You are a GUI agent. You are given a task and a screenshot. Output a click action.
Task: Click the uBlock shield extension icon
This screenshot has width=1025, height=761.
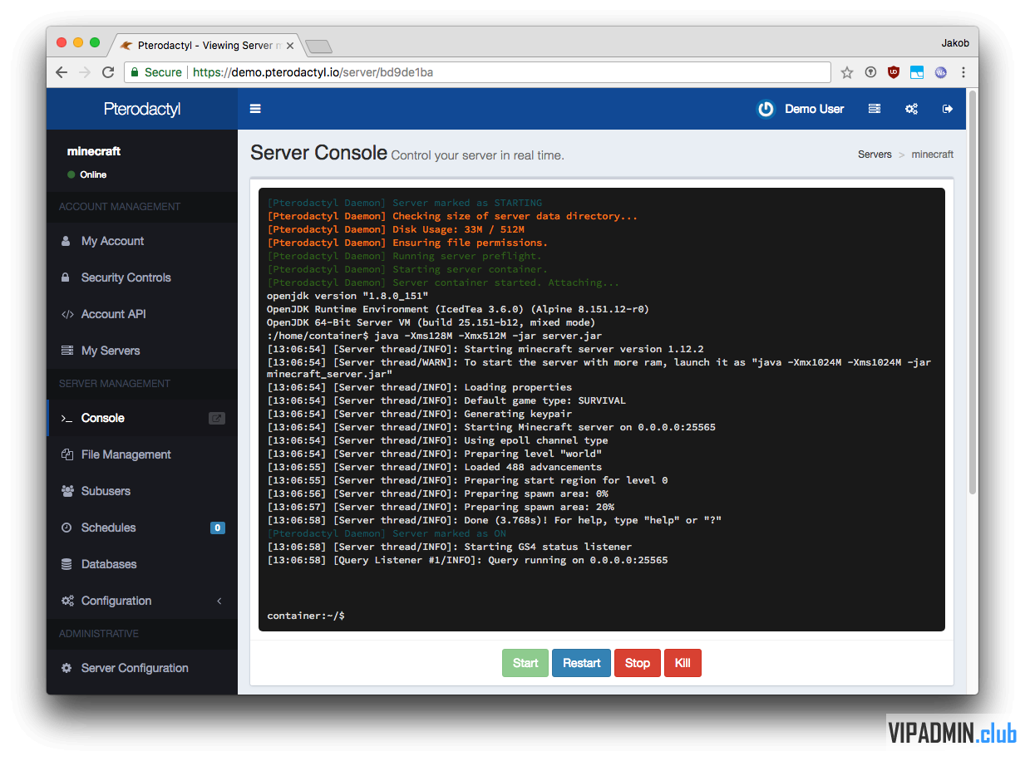tap(894, 72)
